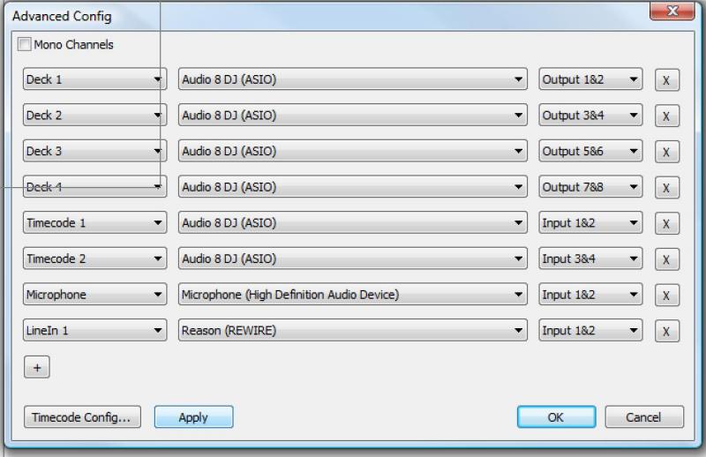
Task: Open the Reason (REWIRE) device dropdown
Action: tap(352, 331)
